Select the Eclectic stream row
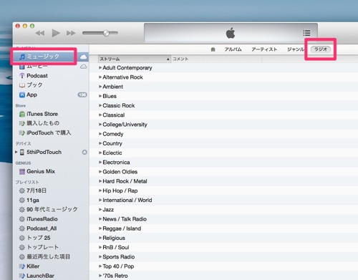358x280 pixels. (223, 153)
